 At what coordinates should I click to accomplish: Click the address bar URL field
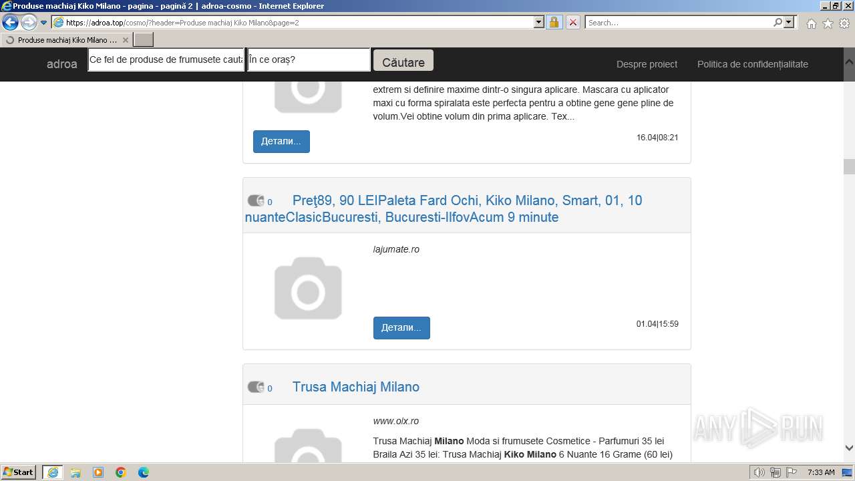click(x=293, y=22)
